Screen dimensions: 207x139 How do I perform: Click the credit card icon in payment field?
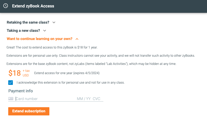tap(11, 98)
